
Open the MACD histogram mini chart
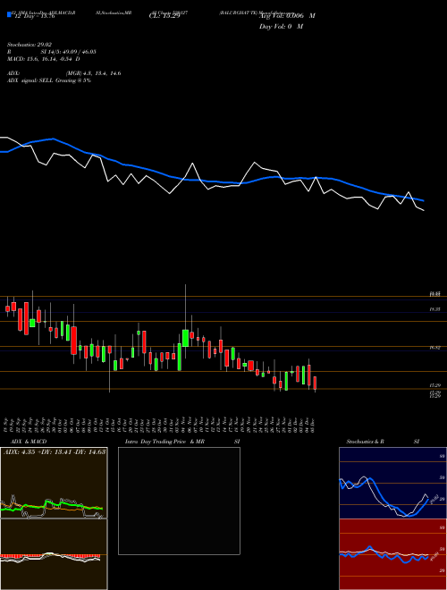(x=54, y=554)
